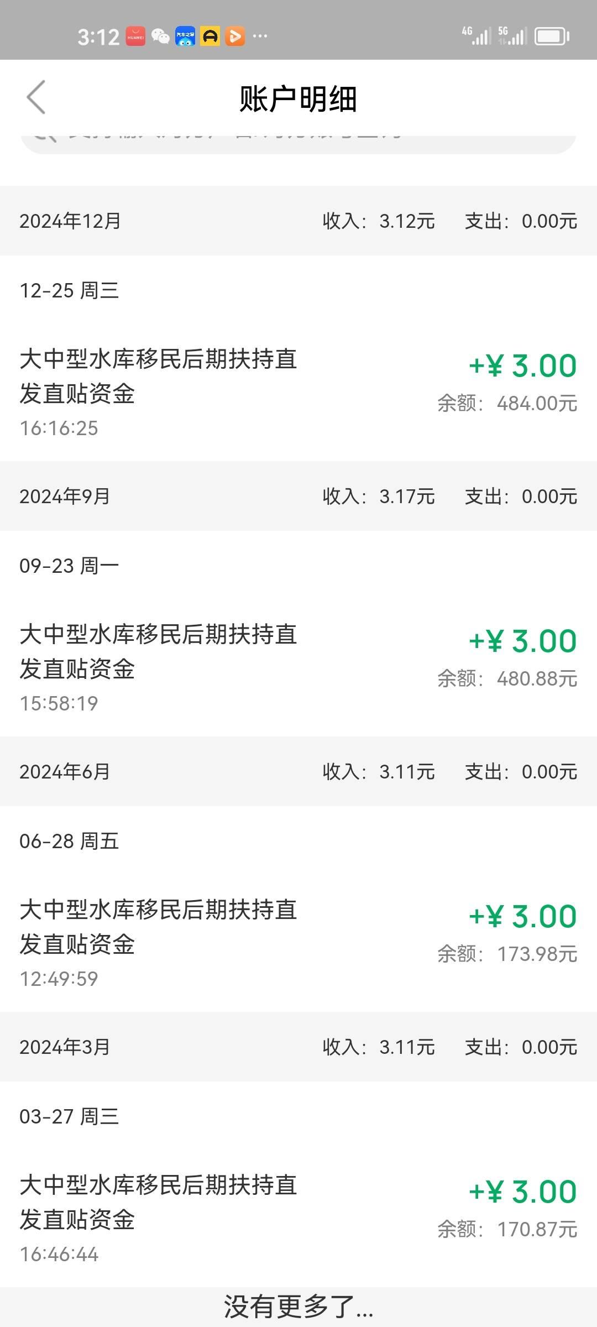Tap the red Huawei notification icon
597x1327 pixels.
coord(135,36)
